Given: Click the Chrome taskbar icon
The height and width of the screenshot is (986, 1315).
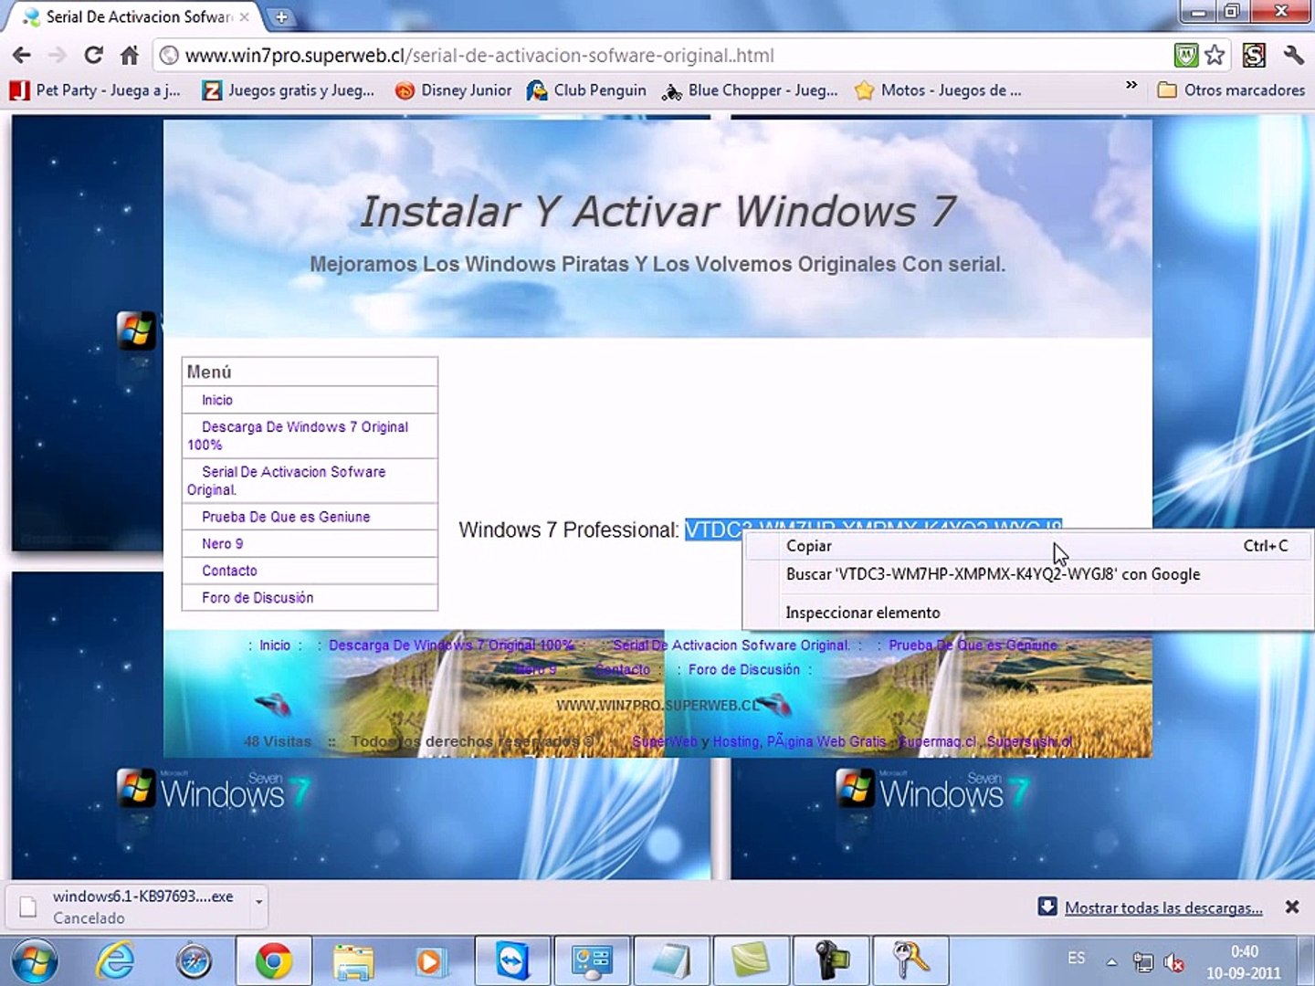Looking at the screenshot, I should tap(273, 961).
